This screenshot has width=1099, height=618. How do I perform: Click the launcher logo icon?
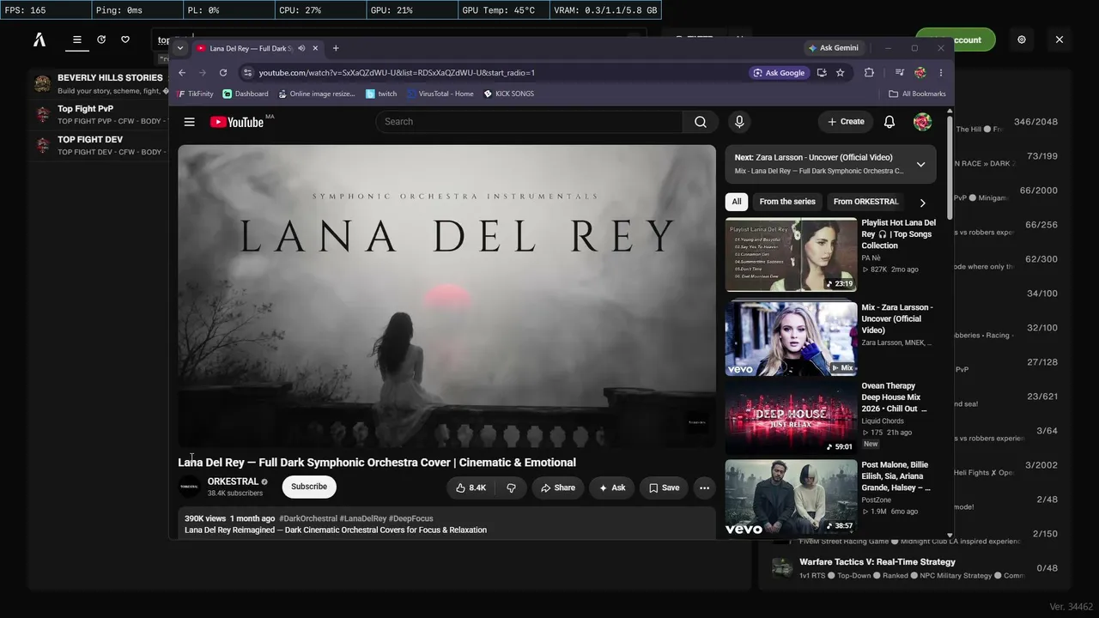point(39,39)
